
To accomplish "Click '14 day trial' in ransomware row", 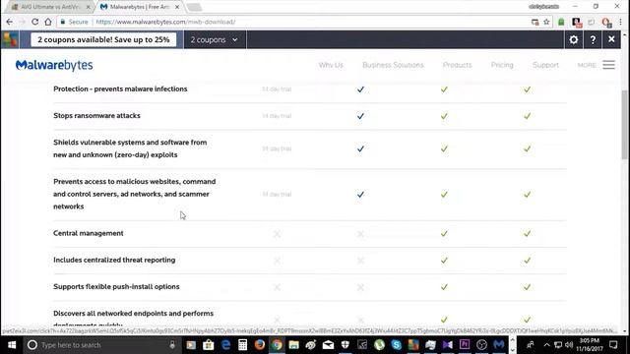I will pos(277,116).
